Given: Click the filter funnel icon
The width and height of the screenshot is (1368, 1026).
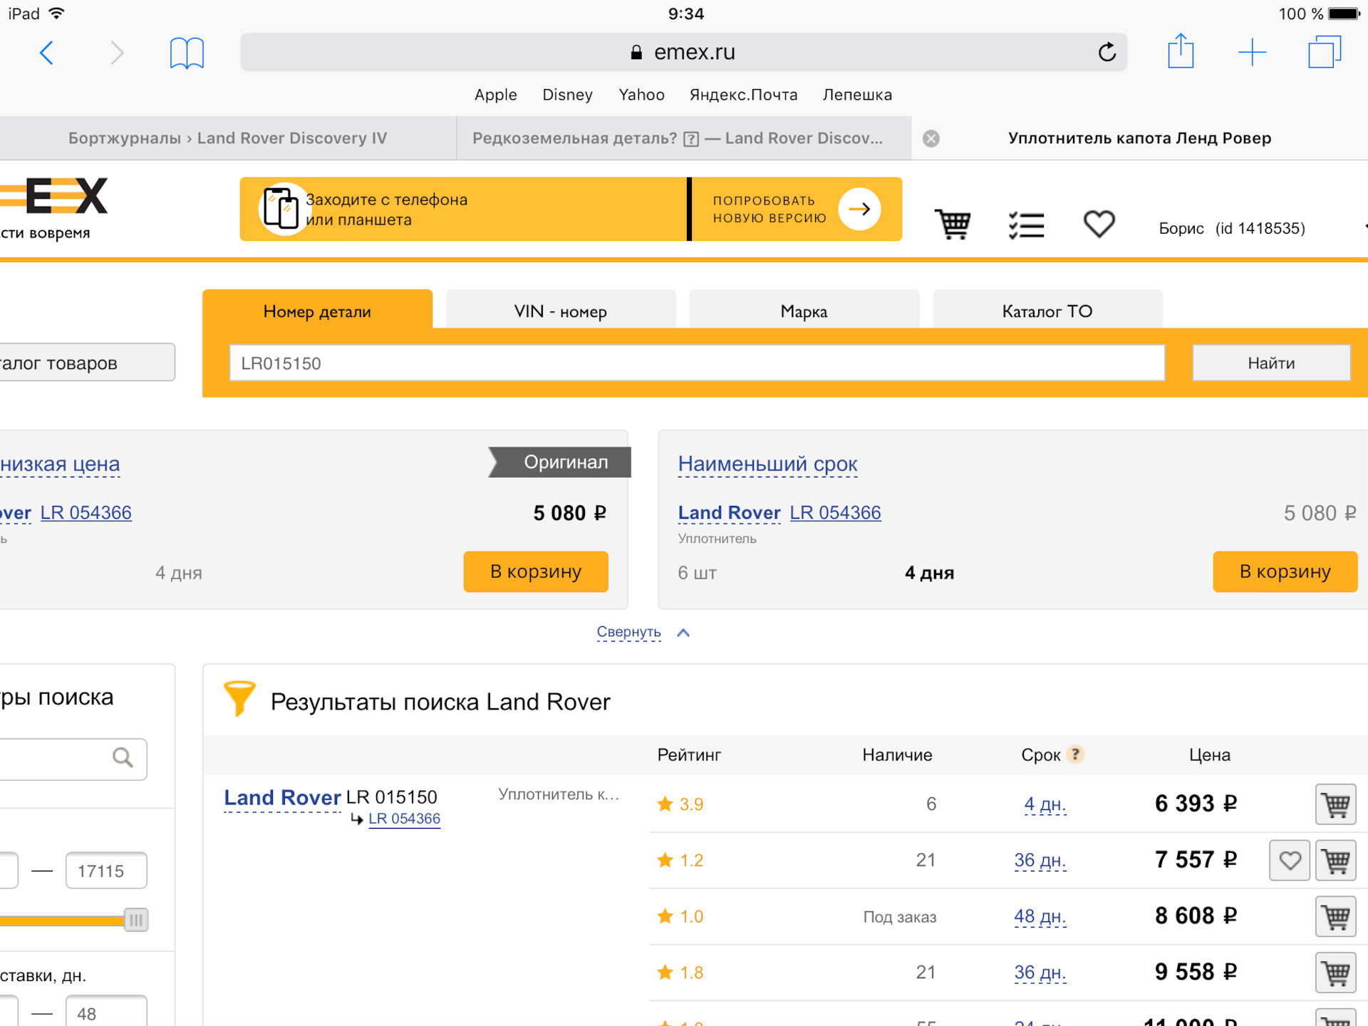Looking at the screenshot, I should [239, 699].
